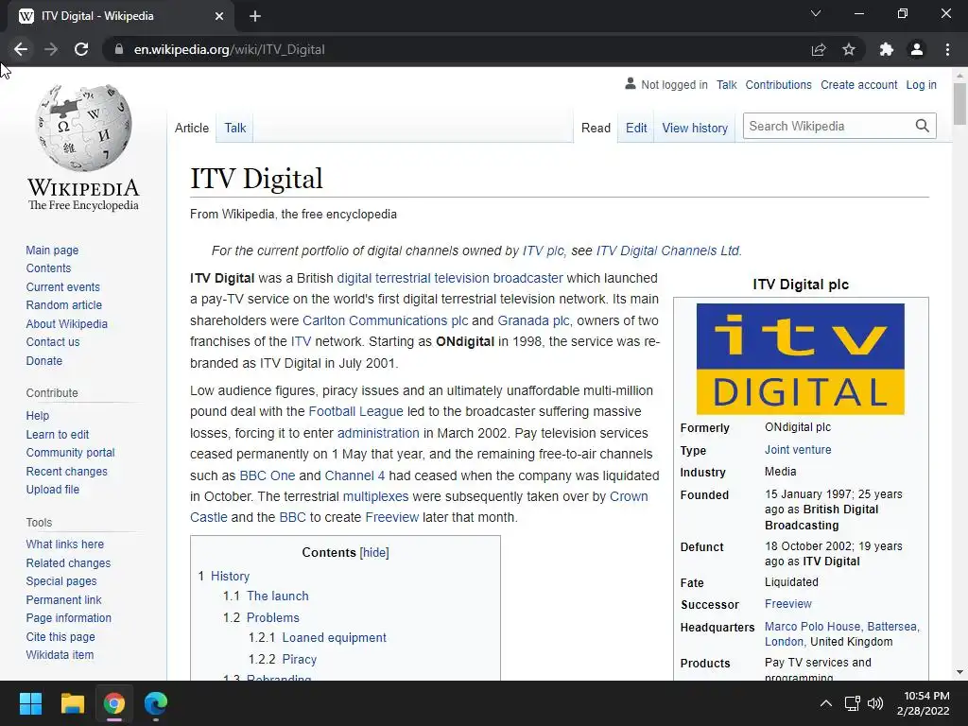The width and height of the screenshot is (968, 726).
Task: Select the Read tab
Action: 596,128
